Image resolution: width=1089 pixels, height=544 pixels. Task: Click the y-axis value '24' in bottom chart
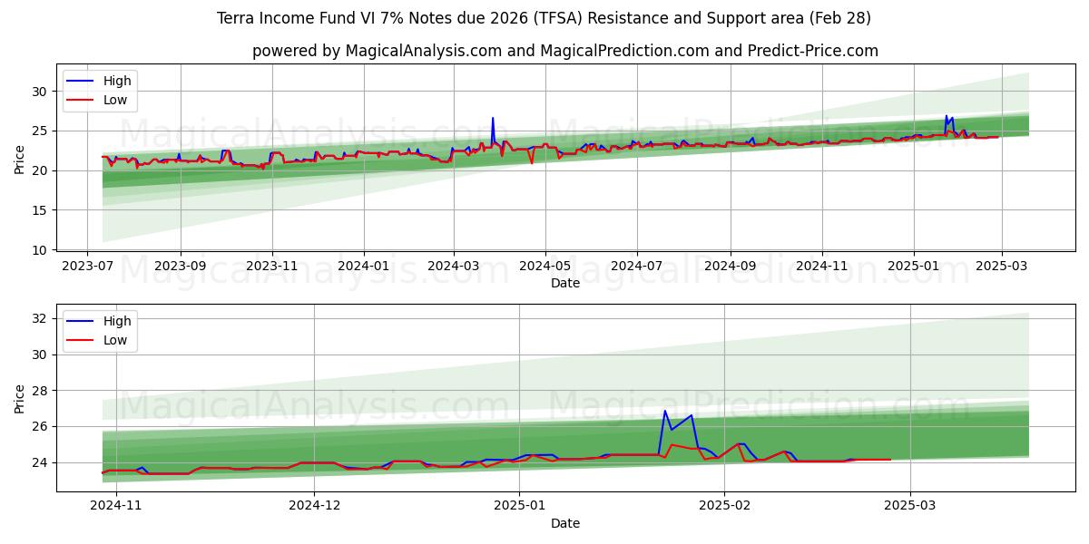pos(42,462)
